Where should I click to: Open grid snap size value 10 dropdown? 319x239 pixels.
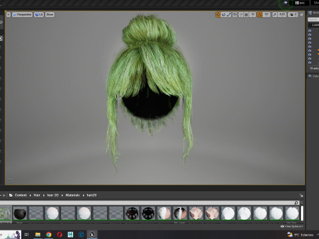tap(253, 15)
